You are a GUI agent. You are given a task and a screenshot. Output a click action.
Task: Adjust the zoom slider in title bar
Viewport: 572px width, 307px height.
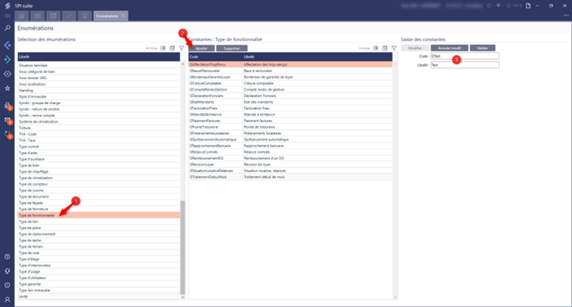tap(499, 6)
